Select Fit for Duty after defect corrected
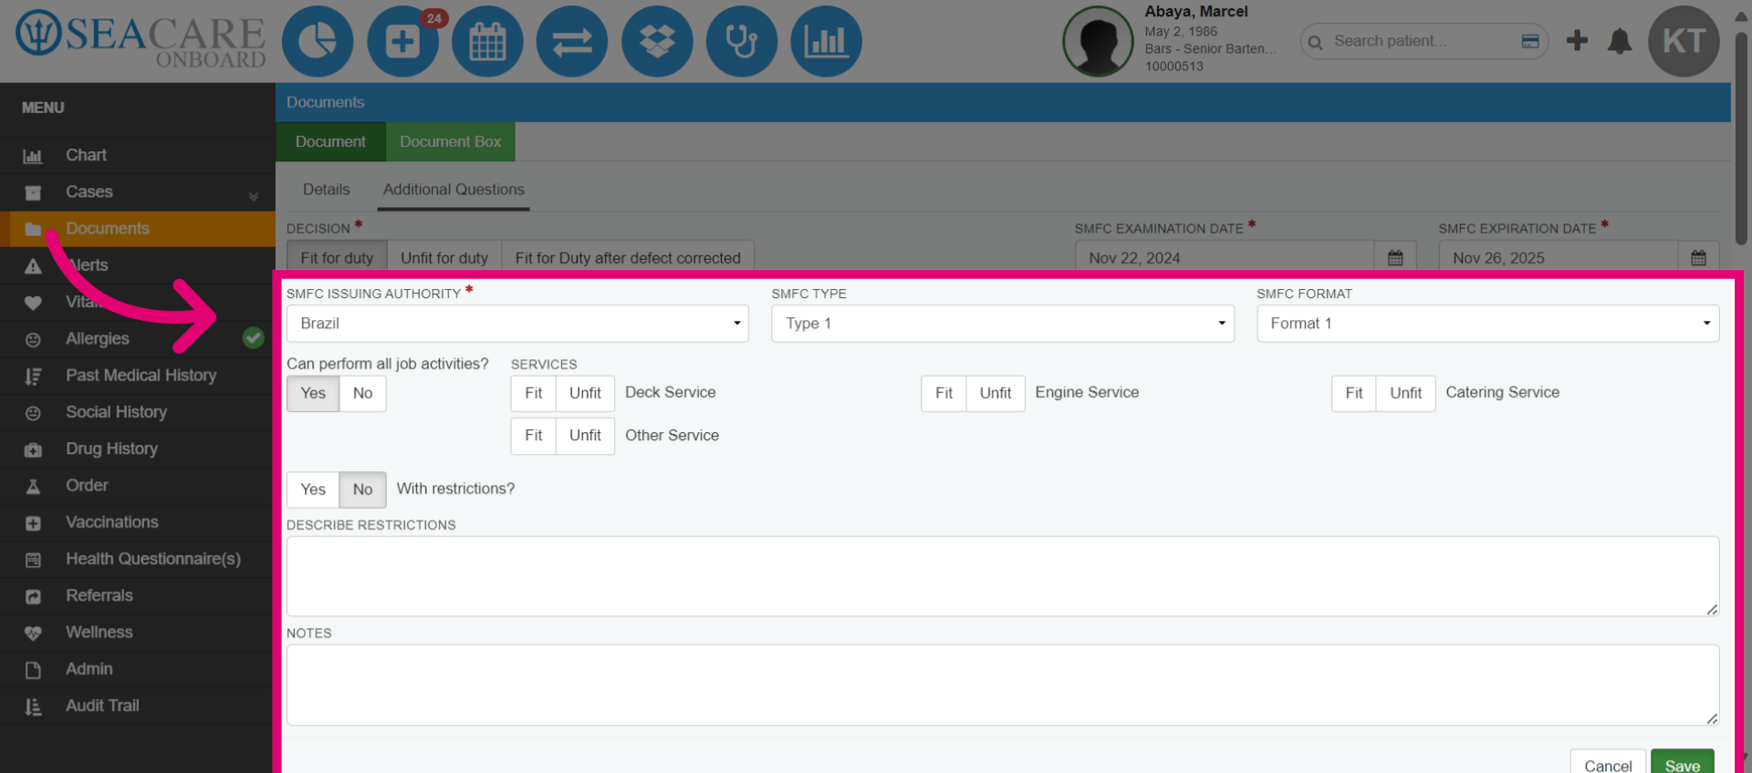This screenshot has height=773, width=1752. (628, 258)
